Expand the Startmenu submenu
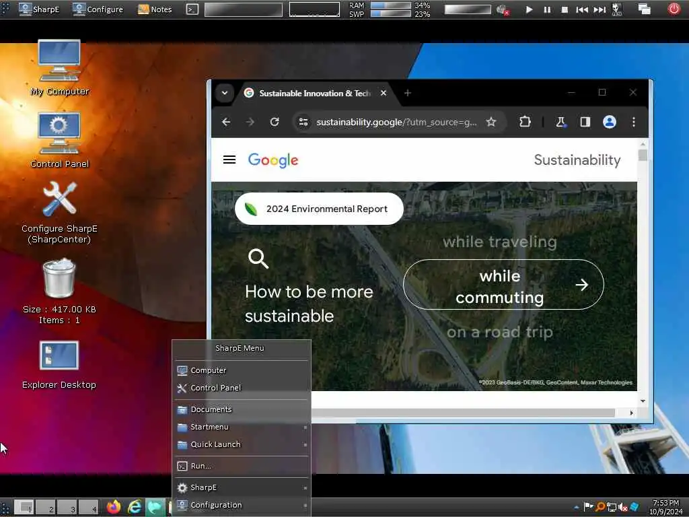689x517 pixels. [242, 427]
